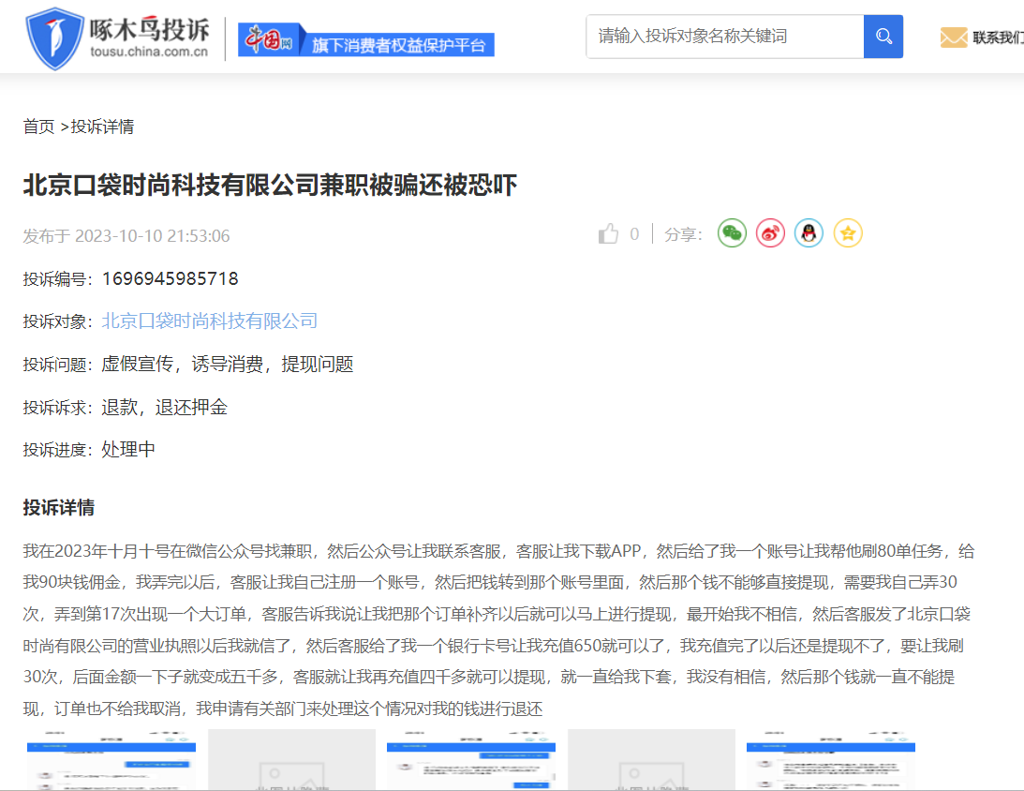
Task: Open the third chat screenshot thumbnail
Action: [x=471, y=760]
